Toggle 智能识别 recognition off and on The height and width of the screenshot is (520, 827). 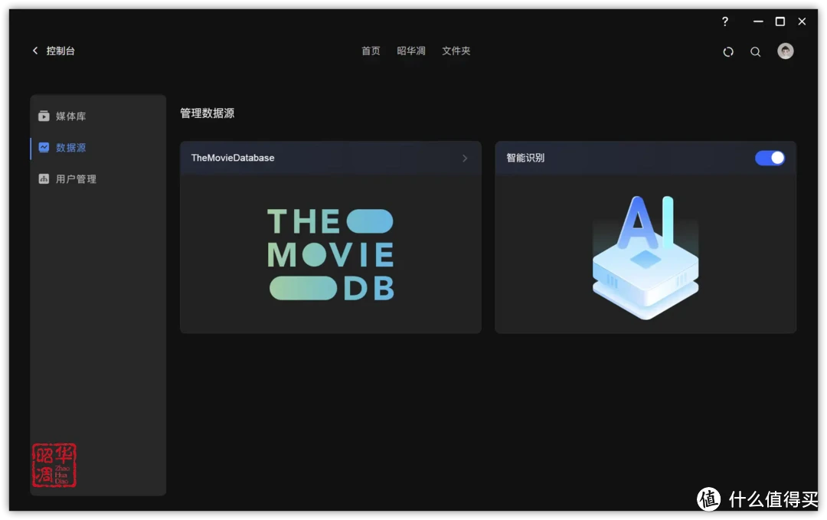coord(770,158)
